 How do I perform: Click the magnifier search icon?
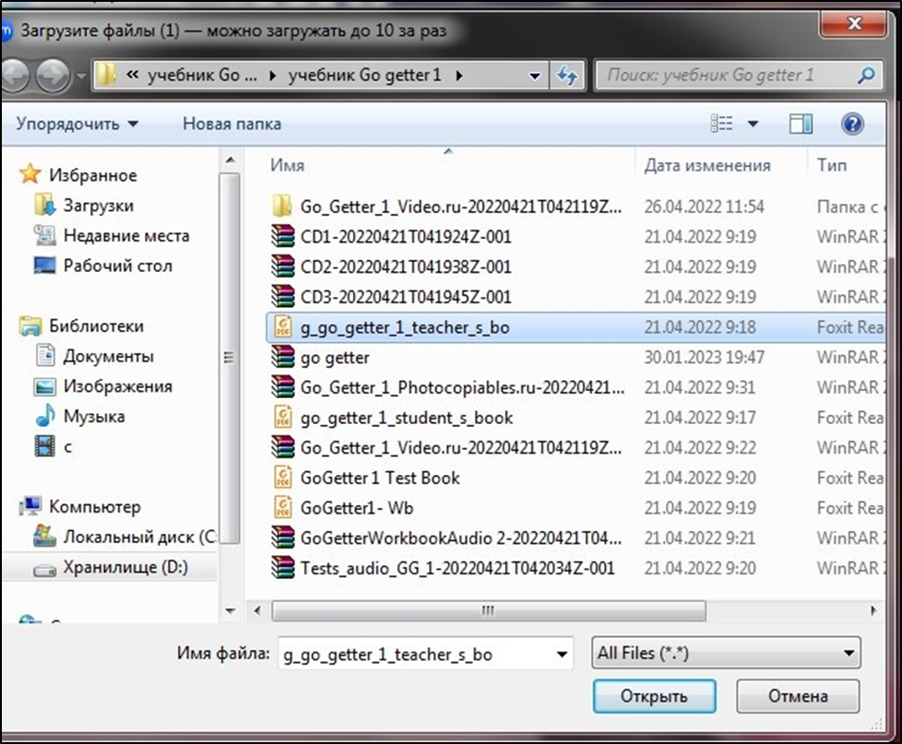click(866, 75)
